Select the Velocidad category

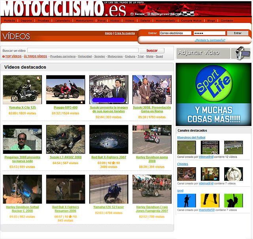click(x=85, y=56)
